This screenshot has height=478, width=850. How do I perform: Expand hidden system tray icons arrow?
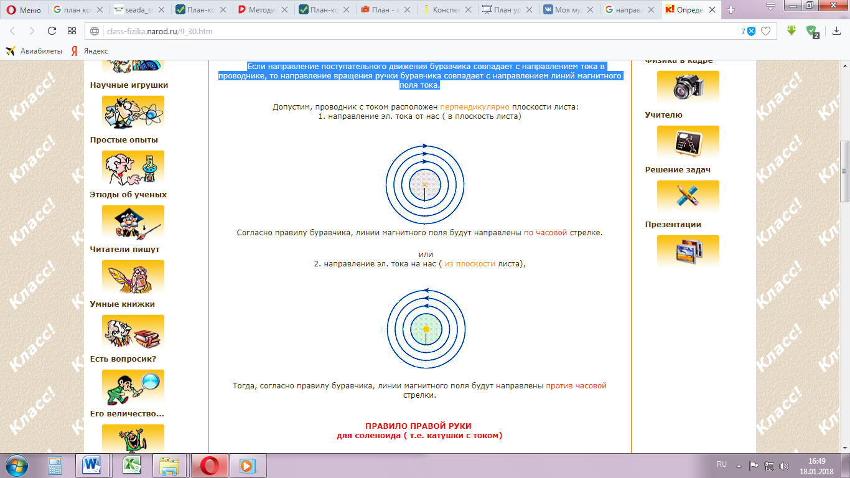coord(739,465)
